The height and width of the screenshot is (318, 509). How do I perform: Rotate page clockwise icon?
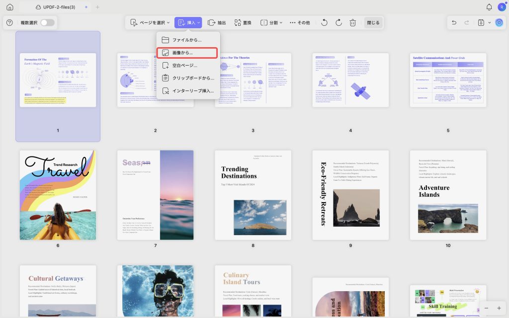pyautogui.click(x=339, y=23)
